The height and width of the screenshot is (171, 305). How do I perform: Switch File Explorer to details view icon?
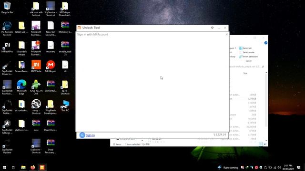tap(261, 144)
